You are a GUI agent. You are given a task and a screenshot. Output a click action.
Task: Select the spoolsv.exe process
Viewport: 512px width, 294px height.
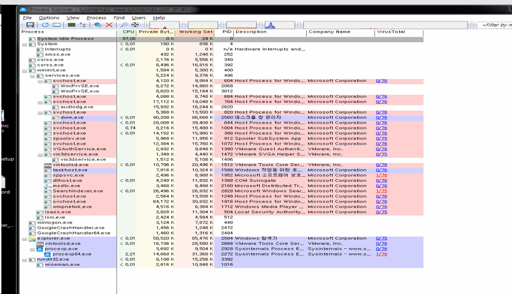tap(69, 139)
